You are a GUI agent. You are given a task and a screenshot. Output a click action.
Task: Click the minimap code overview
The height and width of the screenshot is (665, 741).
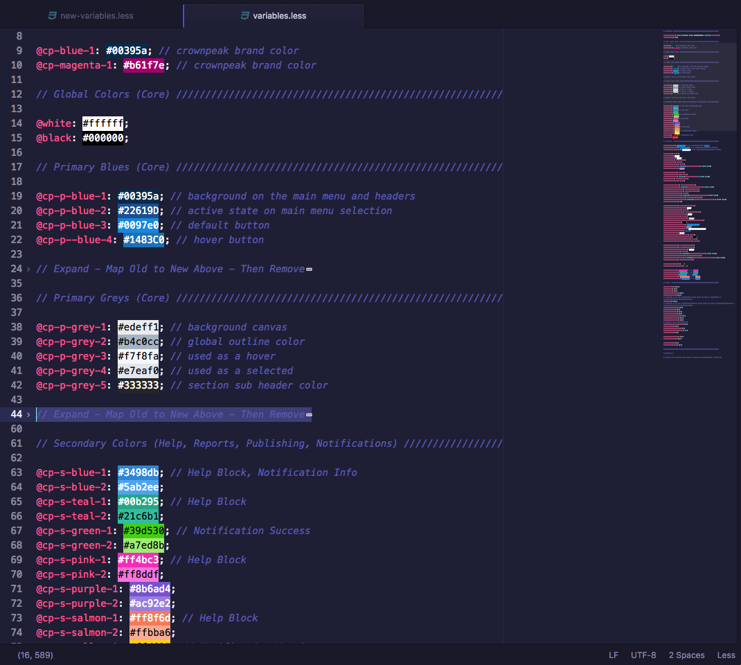tap(699, 194)
